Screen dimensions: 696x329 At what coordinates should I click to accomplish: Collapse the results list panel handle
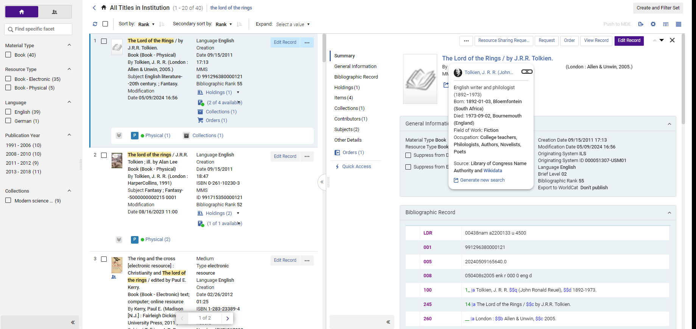pyautogui.click(x=322, y=182)
